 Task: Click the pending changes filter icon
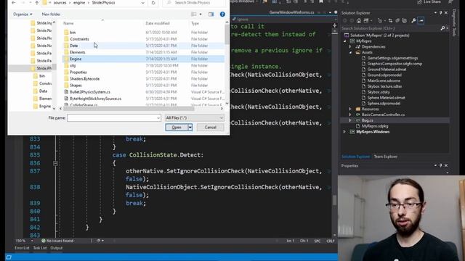click(x=380, y=21)
